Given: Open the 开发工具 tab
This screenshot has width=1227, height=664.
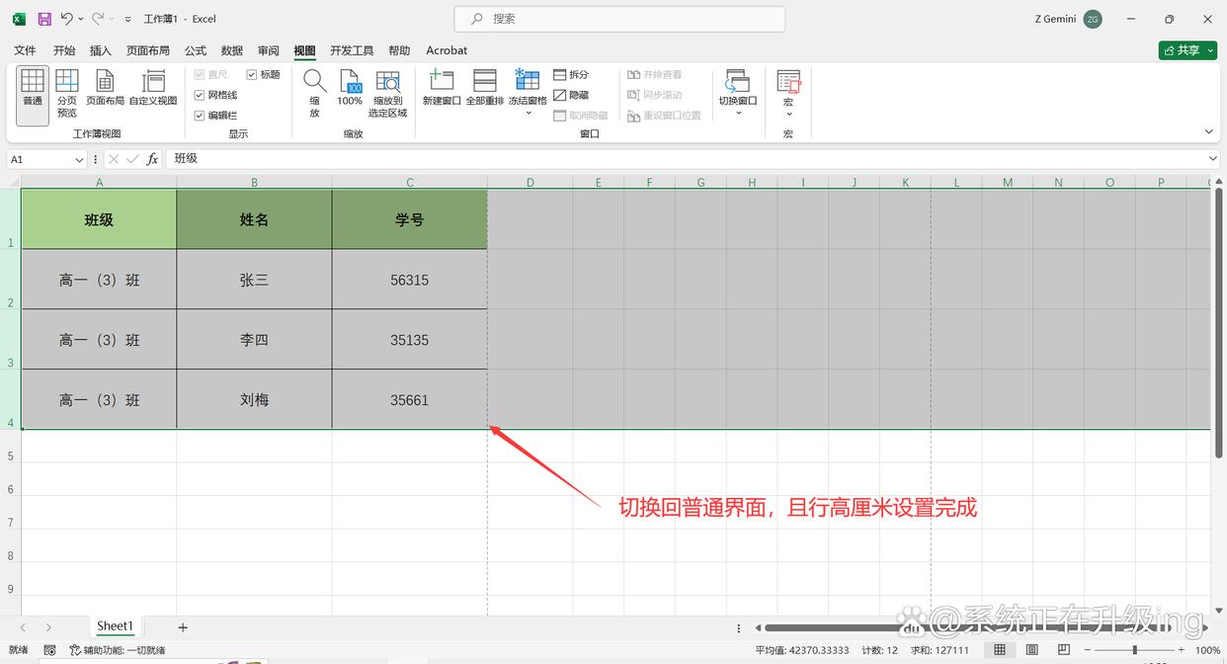Looking at the screenshot, I should click(352, 50).
